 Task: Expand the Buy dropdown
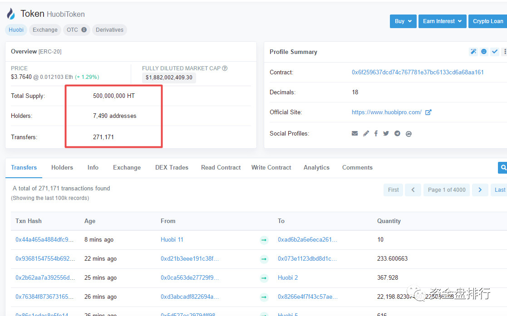(x=403, y=21)
